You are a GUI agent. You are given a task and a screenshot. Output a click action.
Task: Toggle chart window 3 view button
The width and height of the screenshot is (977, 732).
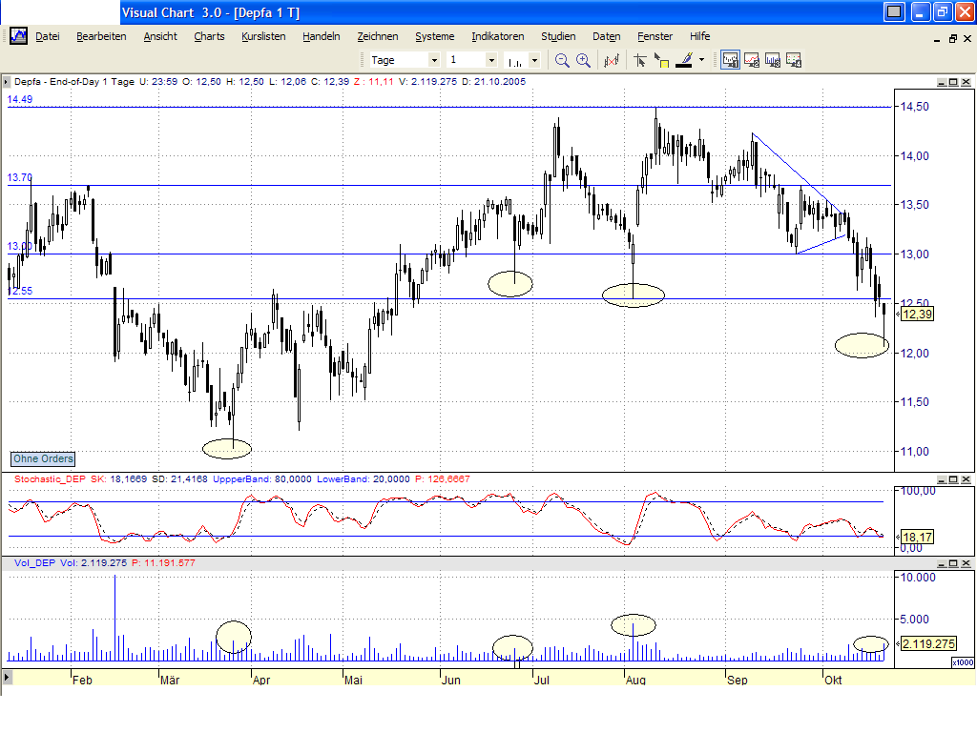coord(773,60)
